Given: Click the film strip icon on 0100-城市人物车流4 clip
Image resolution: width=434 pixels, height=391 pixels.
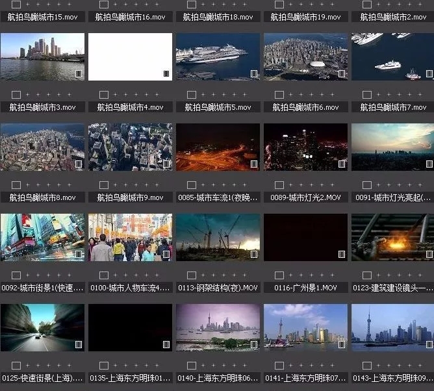Looking at the screenshot, I should (166, 254).
